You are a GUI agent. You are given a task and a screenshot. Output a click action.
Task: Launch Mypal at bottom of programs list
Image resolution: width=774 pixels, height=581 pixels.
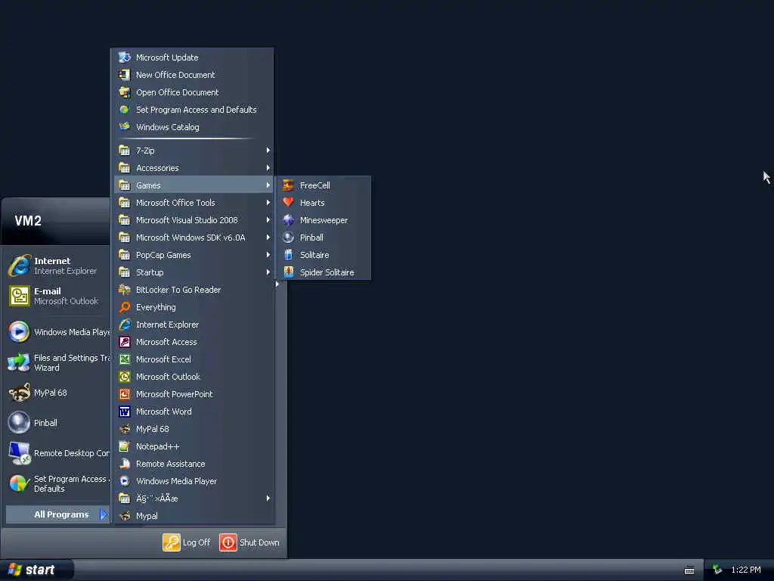click(x=193, y=516)
